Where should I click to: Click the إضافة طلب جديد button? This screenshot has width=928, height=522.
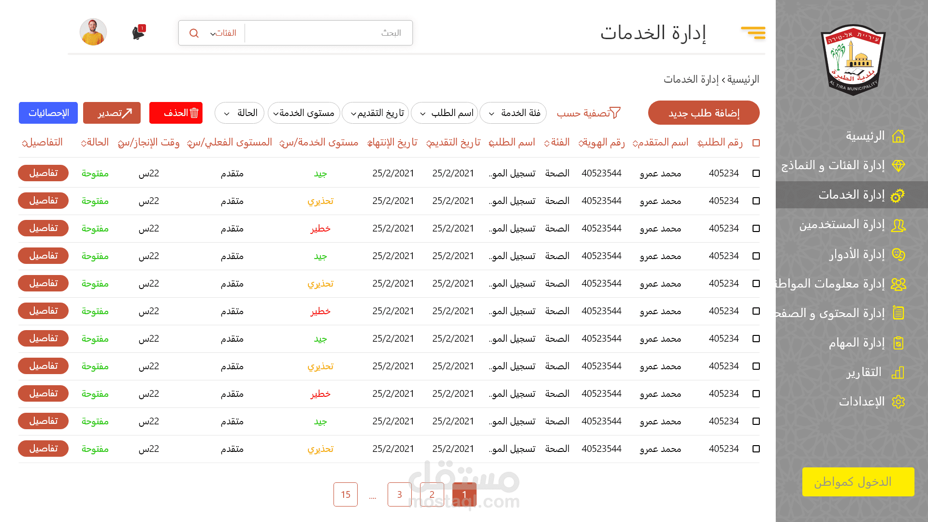click(x=703, y=113)
